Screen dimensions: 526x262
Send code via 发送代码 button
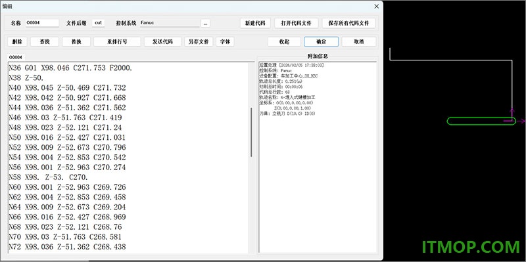click(x=162, y=41)
